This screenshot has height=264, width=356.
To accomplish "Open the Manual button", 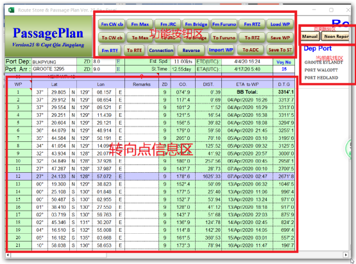I will [x=310, y=37].
